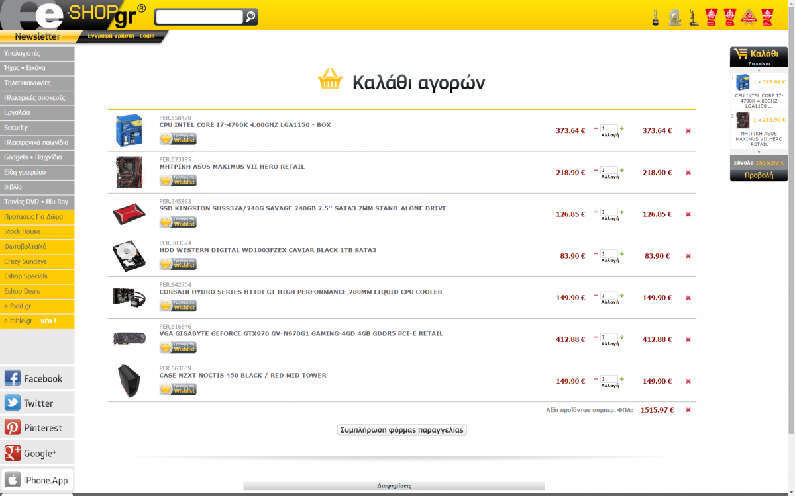795x496 pixels.
Task: Remove the Asus Maximus VII Hero item
Action: pyautogui.click(x=688, y=173)
